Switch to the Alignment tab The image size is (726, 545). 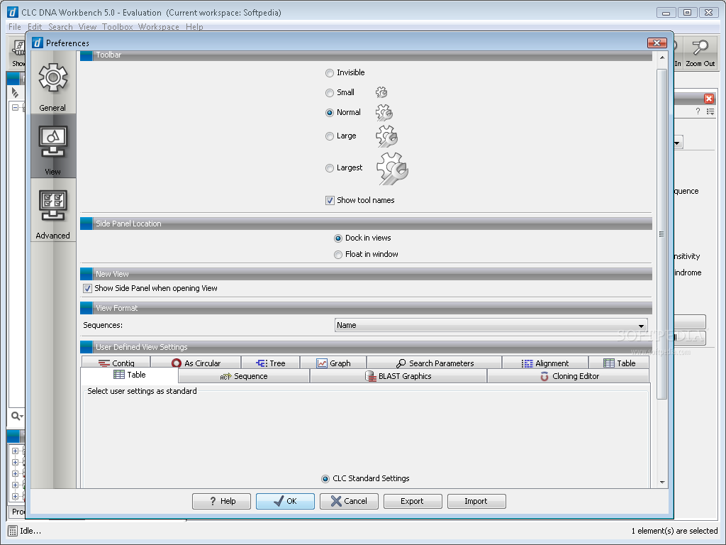[545, 363]
